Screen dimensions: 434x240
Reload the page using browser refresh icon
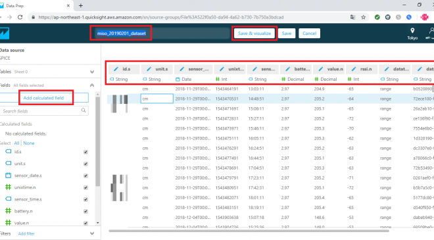tap(20, 17)
